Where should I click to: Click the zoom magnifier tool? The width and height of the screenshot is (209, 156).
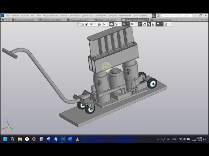pyautogui.click(x=91, y=24)
